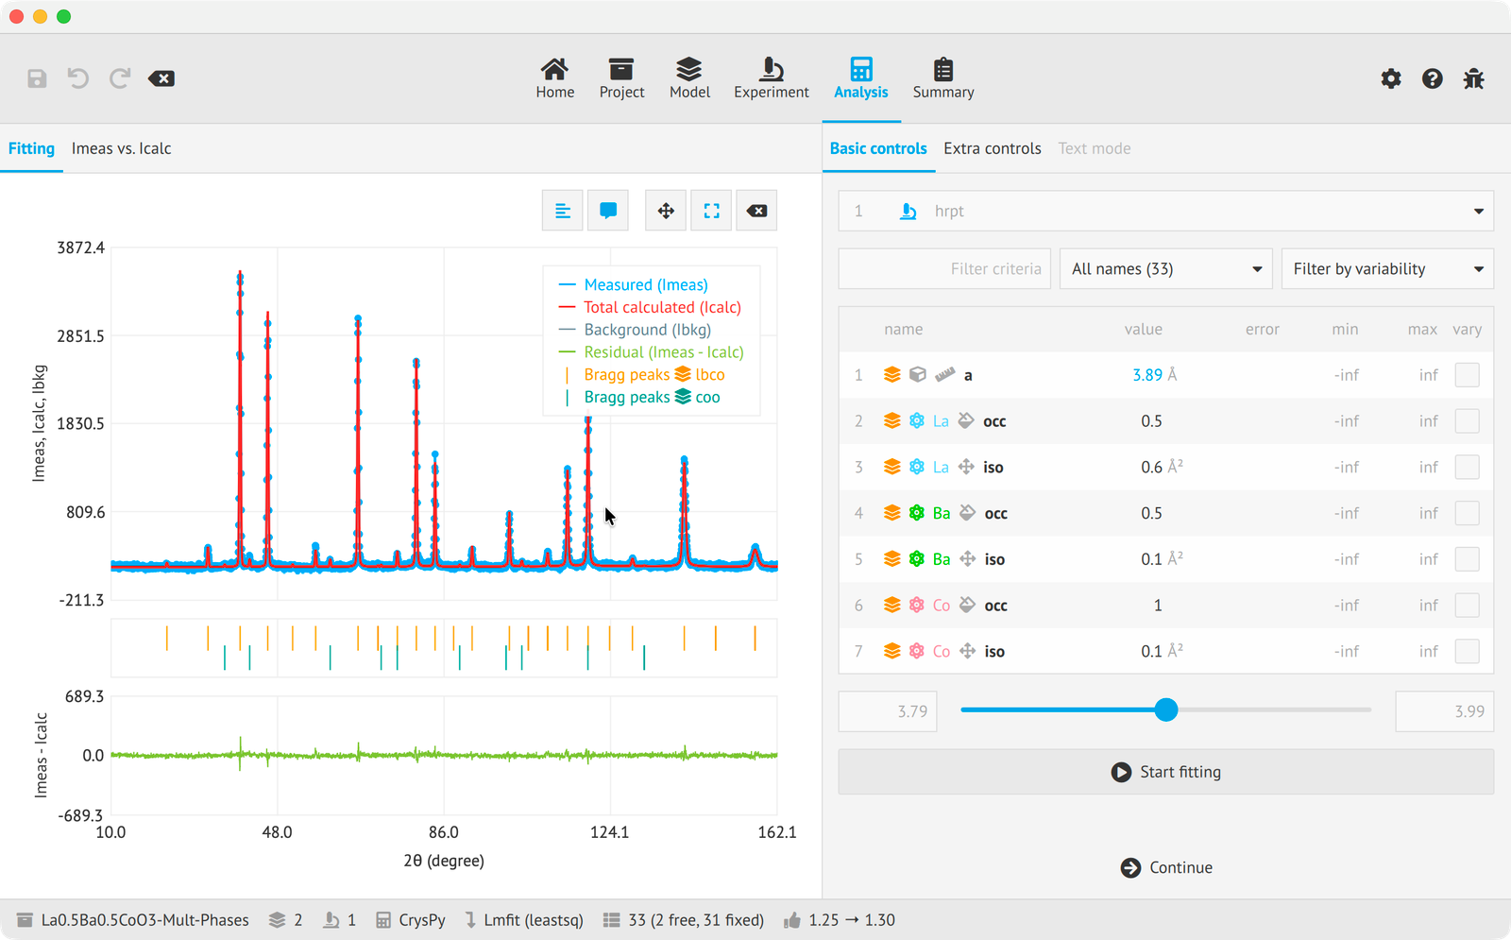Open the Summary page
Screen dimensions: 1511x940
pos(943,78)
